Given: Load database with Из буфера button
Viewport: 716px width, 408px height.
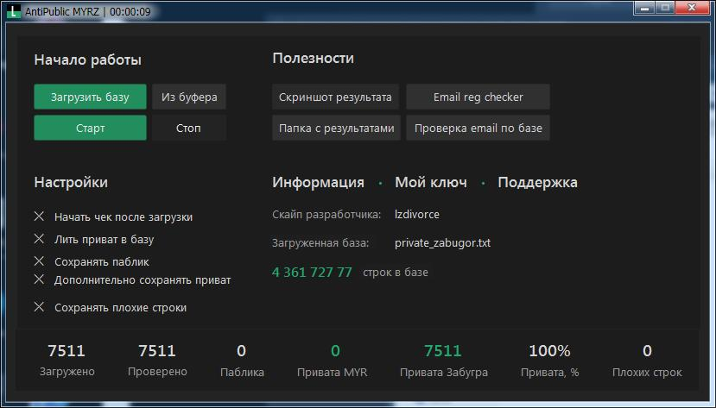Looking at the screenshot, I should coord(189,97).
